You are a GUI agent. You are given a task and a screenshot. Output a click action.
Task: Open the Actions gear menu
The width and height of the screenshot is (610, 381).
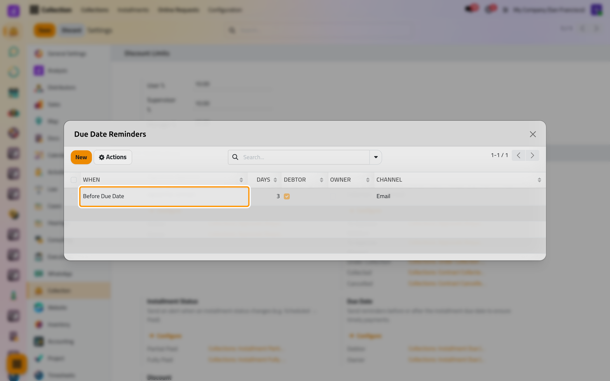(113, 157)
